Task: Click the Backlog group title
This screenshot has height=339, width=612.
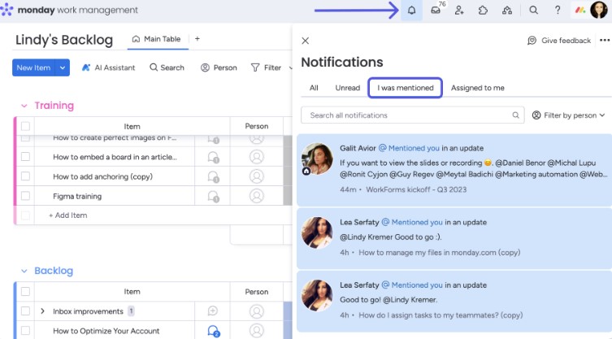Action: pos(54,271)
